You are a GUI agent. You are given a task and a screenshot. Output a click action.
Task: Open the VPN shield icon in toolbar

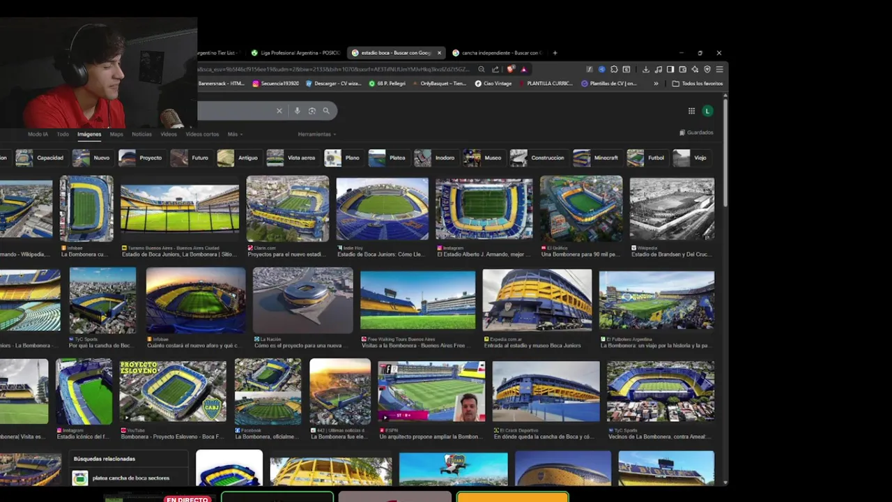(707, 69)
